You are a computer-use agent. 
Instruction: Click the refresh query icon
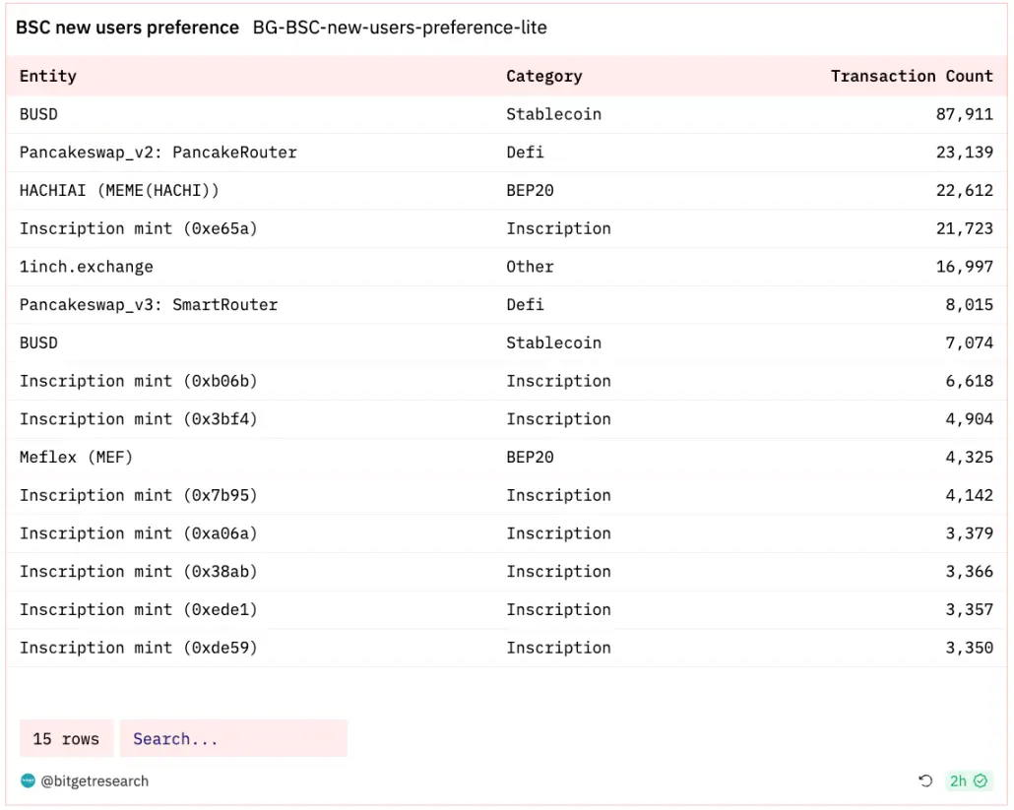[925, 781]
